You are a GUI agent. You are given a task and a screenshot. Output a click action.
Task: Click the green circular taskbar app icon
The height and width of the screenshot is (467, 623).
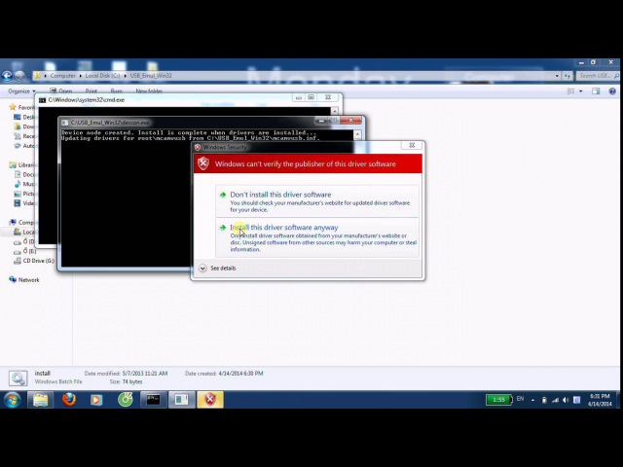coord(126,400)
